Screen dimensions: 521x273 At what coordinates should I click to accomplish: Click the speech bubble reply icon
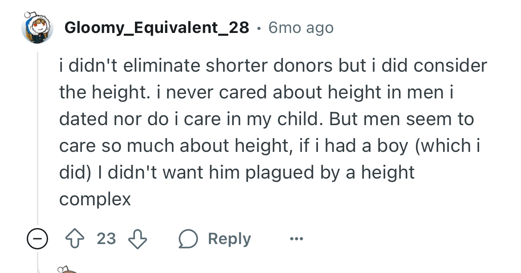[x=188, y=239]
